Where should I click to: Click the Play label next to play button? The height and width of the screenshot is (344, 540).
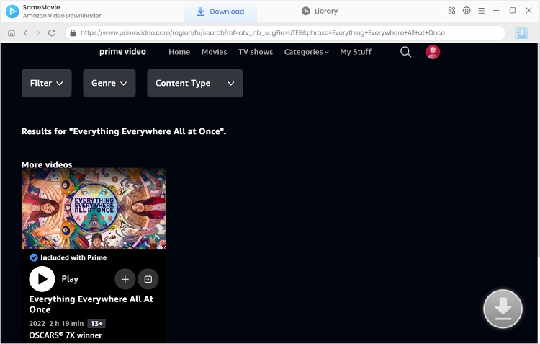click(x=70, y=279)
